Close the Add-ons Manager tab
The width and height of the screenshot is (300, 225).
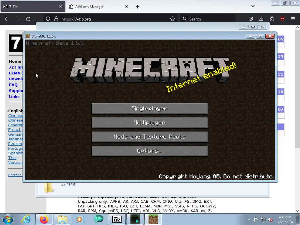pyautogui.click(x=127, y=6)
